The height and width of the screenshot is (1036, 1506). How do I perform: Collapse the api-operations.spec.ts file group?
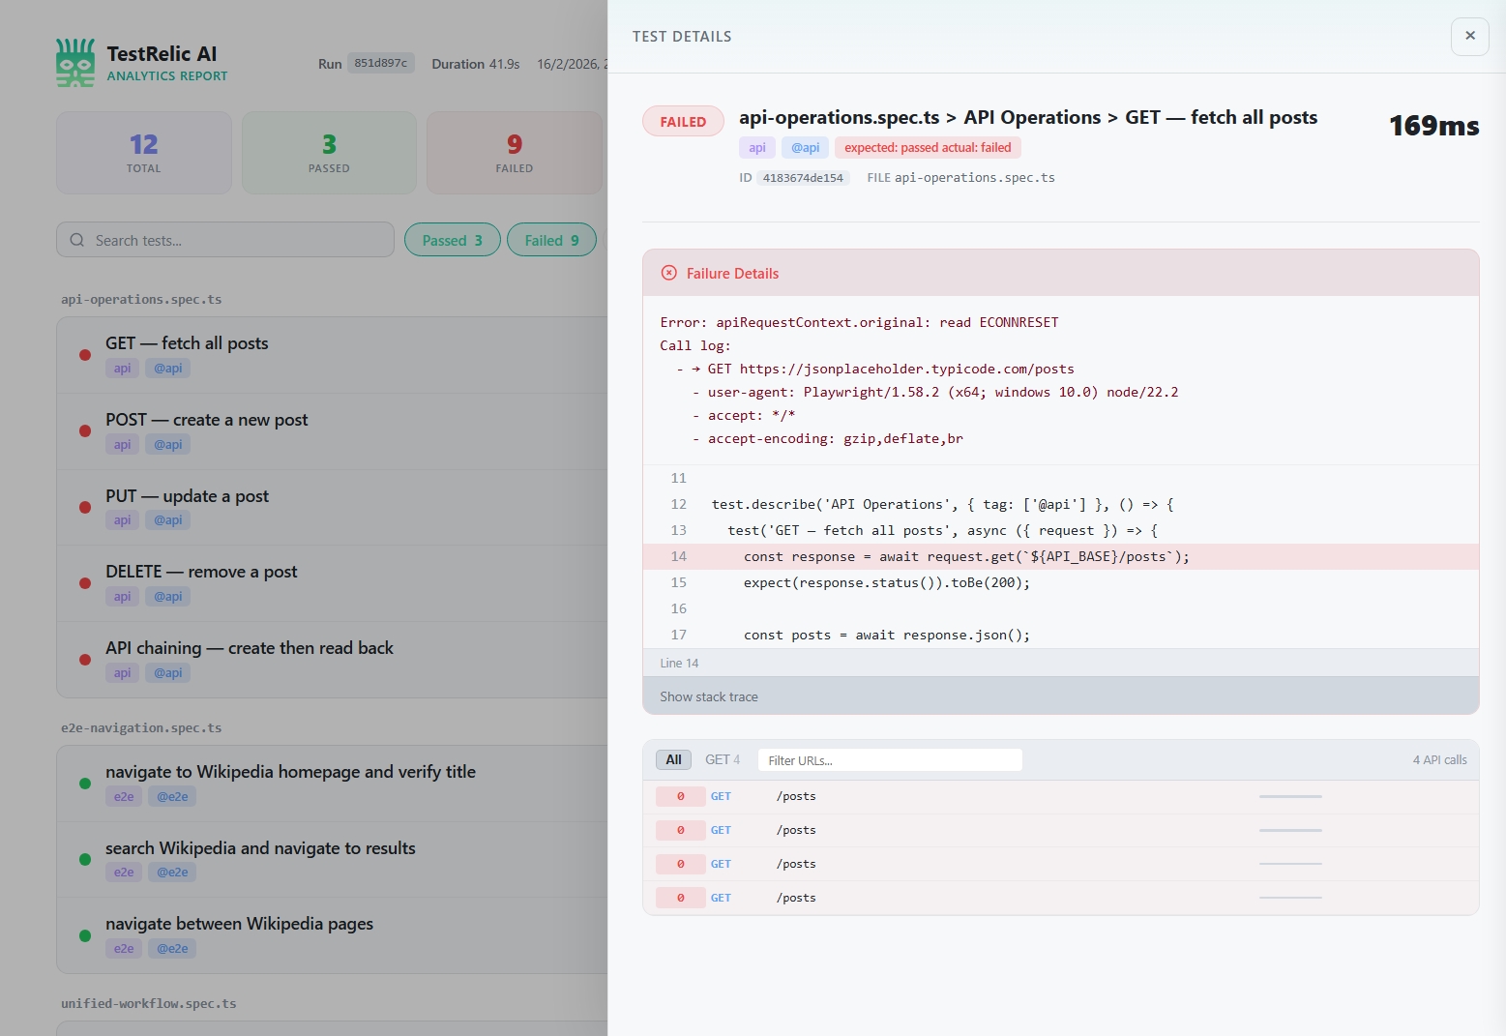(141, 299)
